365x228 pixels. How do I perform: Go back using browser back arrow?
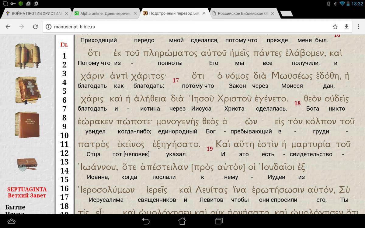pos(8,27)
